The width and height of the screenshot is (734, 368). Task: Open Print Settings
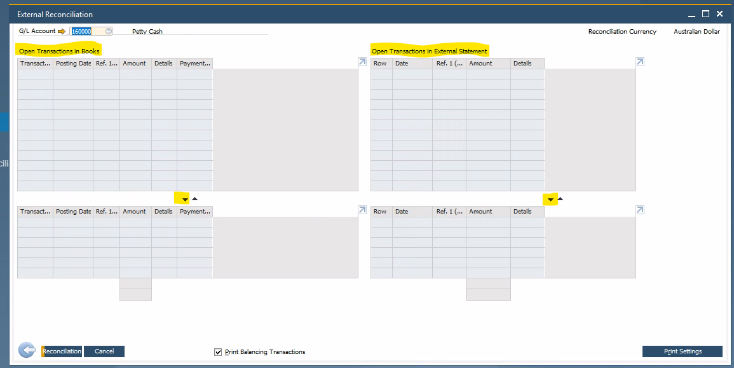click(x=682, y=351)
